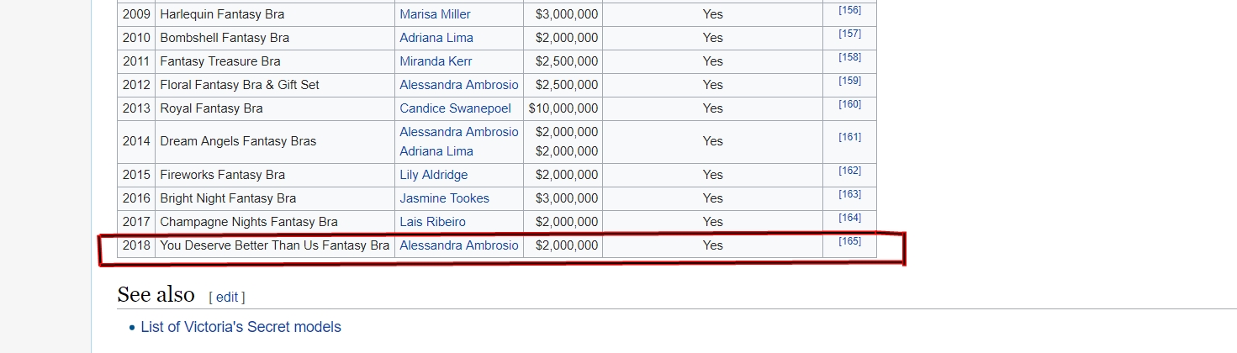
Task: Open Alessandra Ambrosio link in 2012 row
Action: [459, 85]
